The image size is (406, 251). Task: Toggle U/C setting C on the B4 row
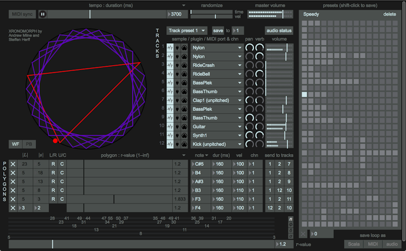[x=62, y=173]
